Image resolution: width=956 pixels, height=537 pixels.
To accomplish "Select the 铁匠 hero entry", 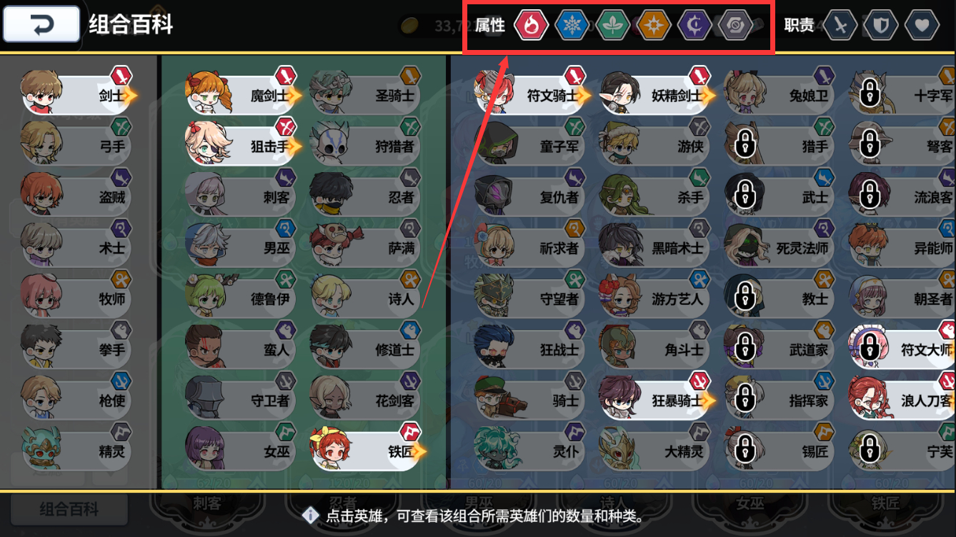I will pyautogui.click(x=367, y=451).
